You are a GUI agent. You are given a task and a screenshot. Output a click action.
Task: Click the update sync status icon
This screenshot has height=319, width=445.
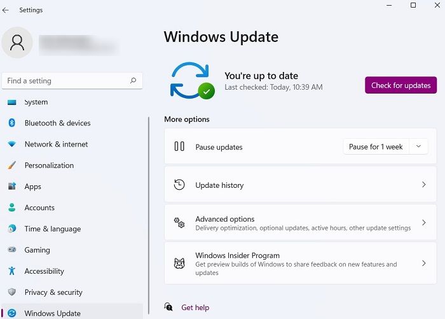[x=193, y=81]
